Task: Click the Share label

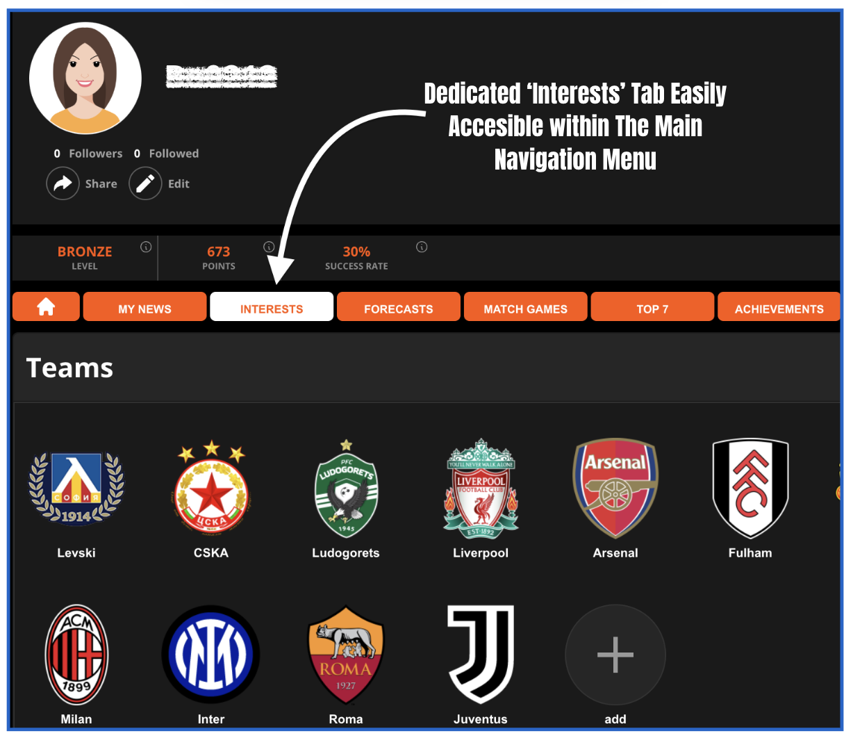Action: pyautogui.click(x=101, y=184)
